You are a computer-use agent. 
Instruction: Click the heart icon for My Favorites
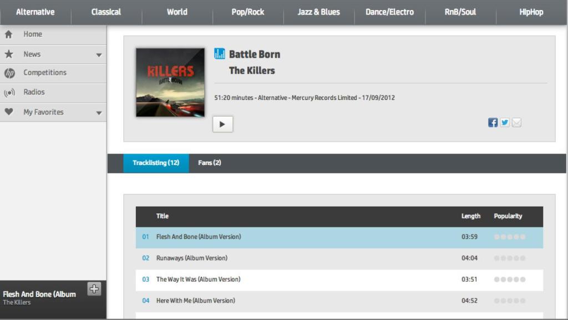click(x=8, y=112)
